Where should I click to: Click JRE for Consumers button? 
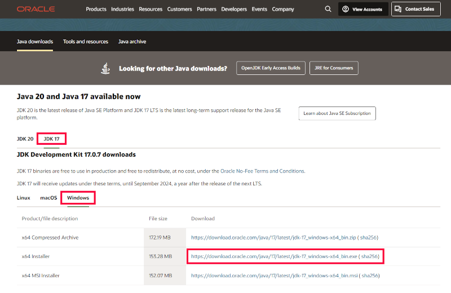click(334, 68)
